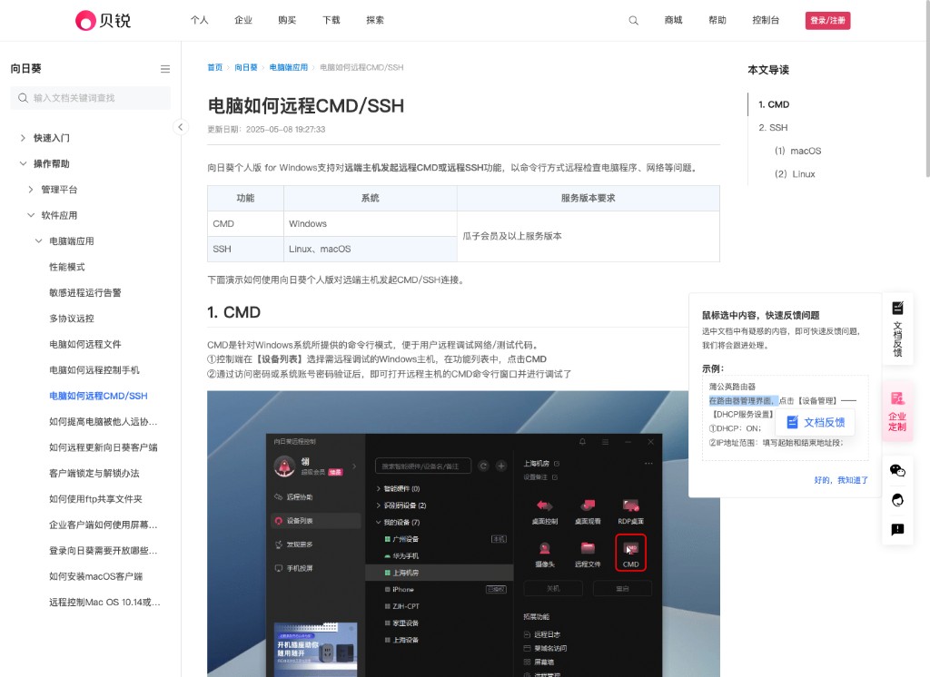930x677 pixels.
Task: Click the feedback exclamation bubble icon
Action: [x=897, y=529]
